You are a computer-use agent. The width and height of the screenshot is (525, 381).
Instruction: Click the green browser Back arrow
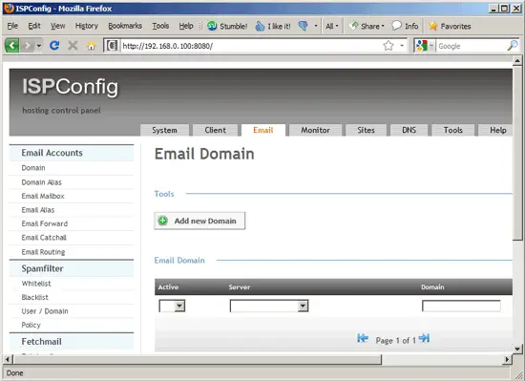pyautogui.click(x=12, y=46)
